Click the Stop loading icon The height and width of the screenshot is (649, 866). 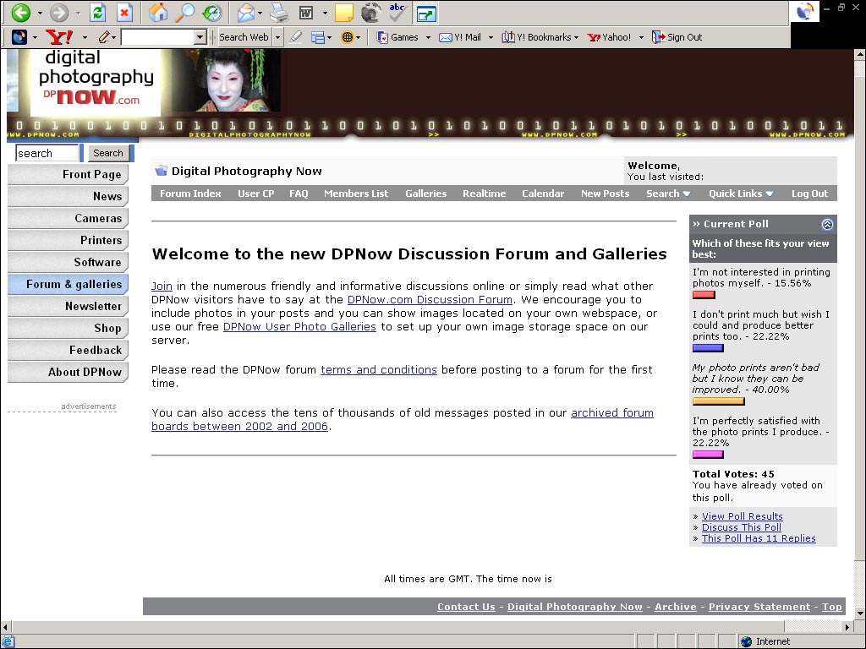pos(124,13)
